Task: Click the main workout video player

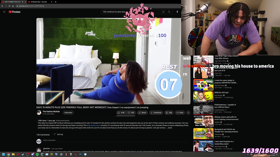Action: point(113,61)
